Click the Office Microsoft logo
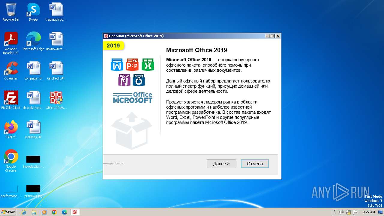Image resolution: width=384 pixels, height=216 pixels. [x=133, y=97]
